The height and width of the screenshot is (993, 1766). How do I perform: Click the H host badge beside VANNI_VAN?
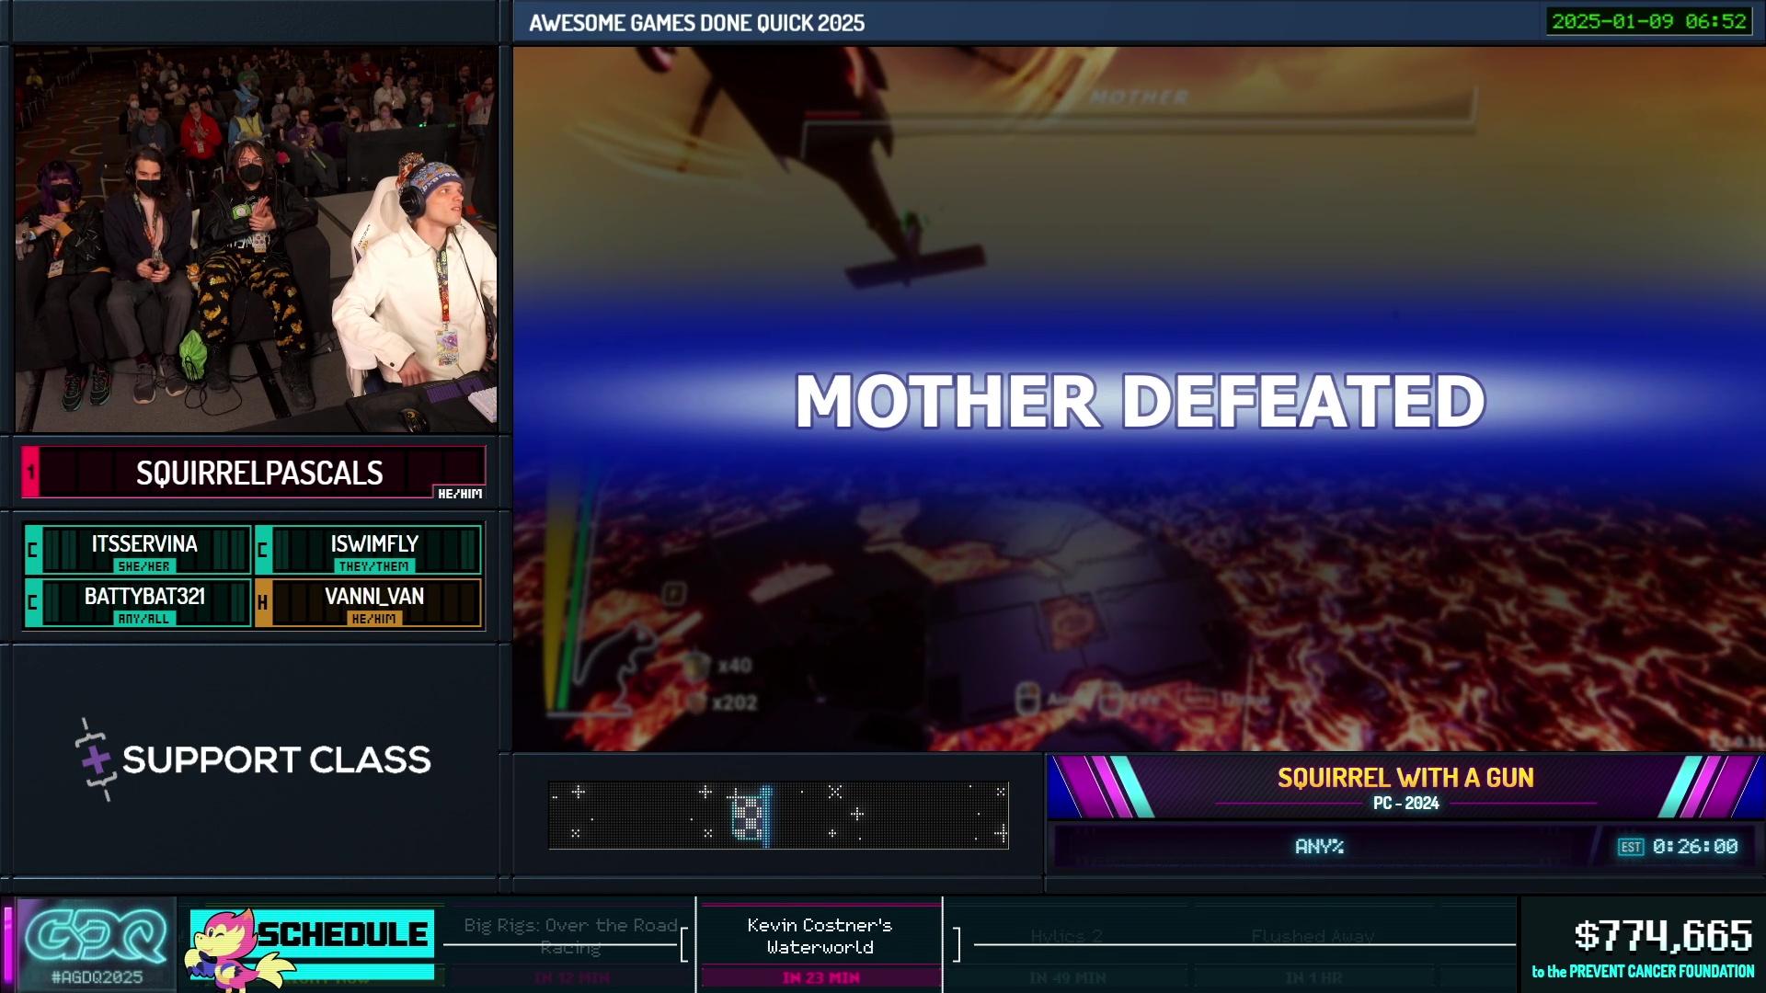click(x=263, y=603)
